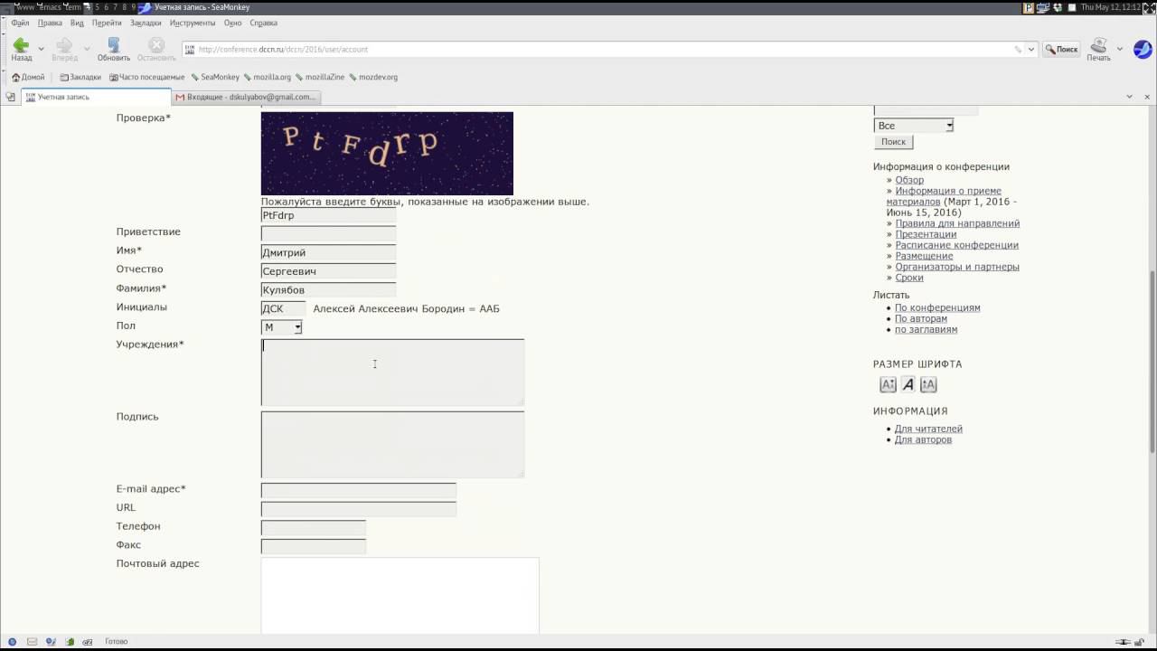
Task: Open the Правка menu
Action: 50,23
